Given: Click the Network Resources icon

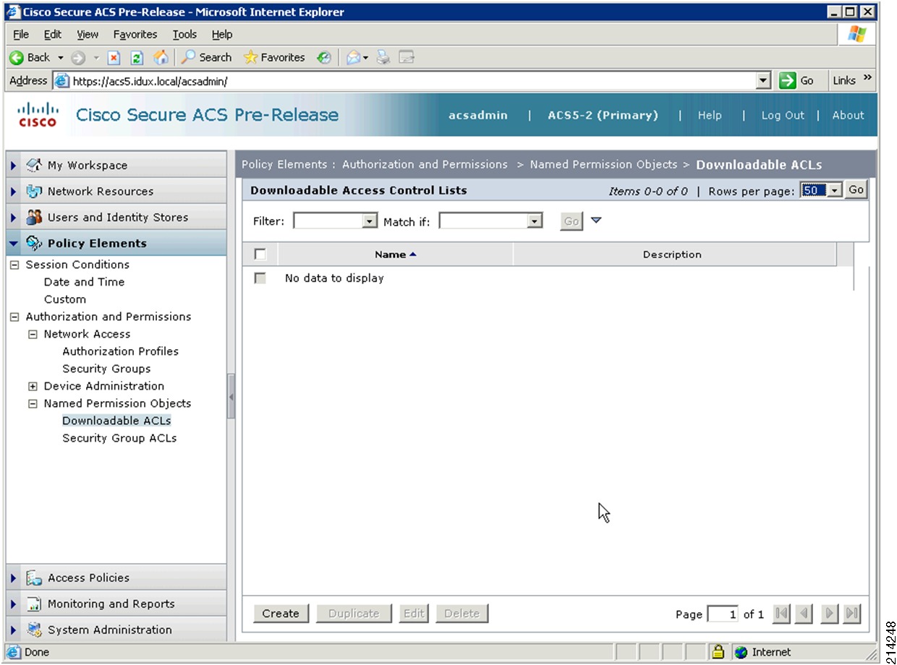Looking at the screenshot, I should click(x=34, y=192).
